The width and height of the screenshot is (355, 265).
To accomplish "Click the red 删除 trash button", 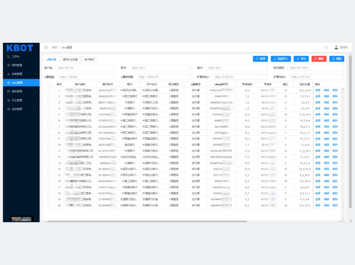I will [319, 59].
